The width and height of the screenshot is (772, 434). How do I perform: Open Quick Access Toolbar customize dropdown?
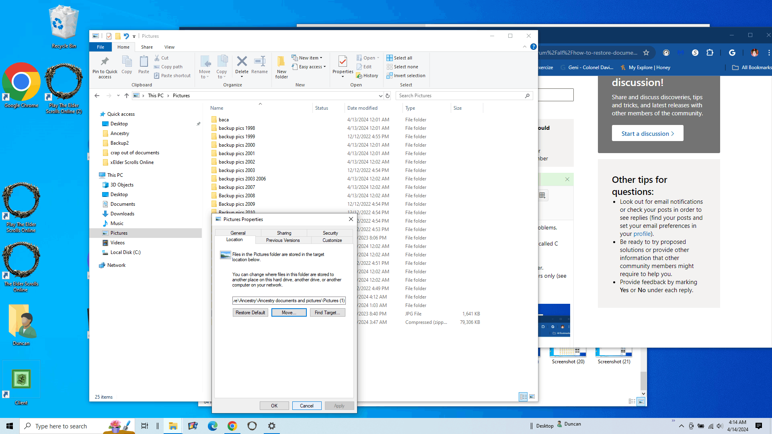(x=134, y=36)
